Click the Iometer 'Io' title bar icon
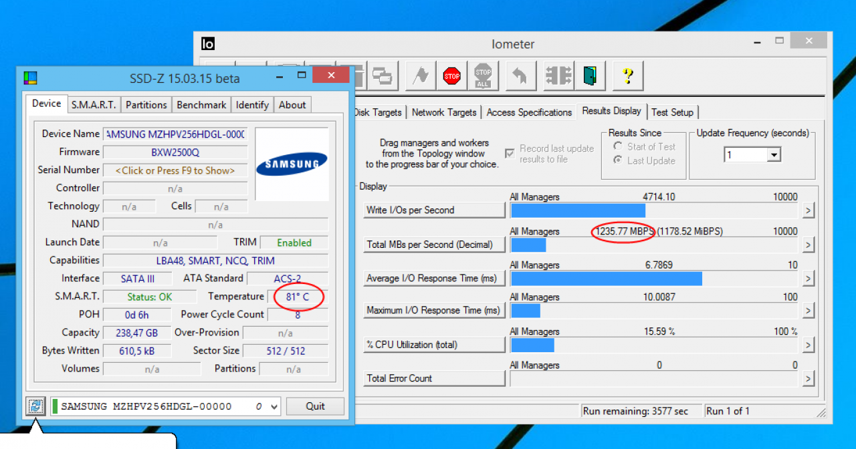 (208, 44)
